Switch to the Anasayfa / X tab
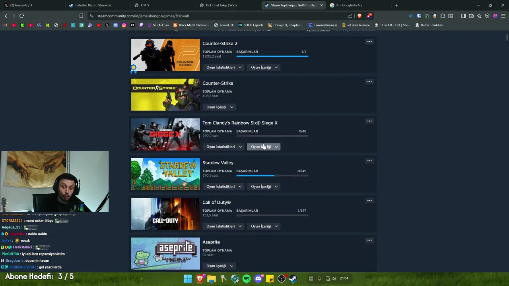The height and width of the screenshot is (286, 509). tap(32, 5)
